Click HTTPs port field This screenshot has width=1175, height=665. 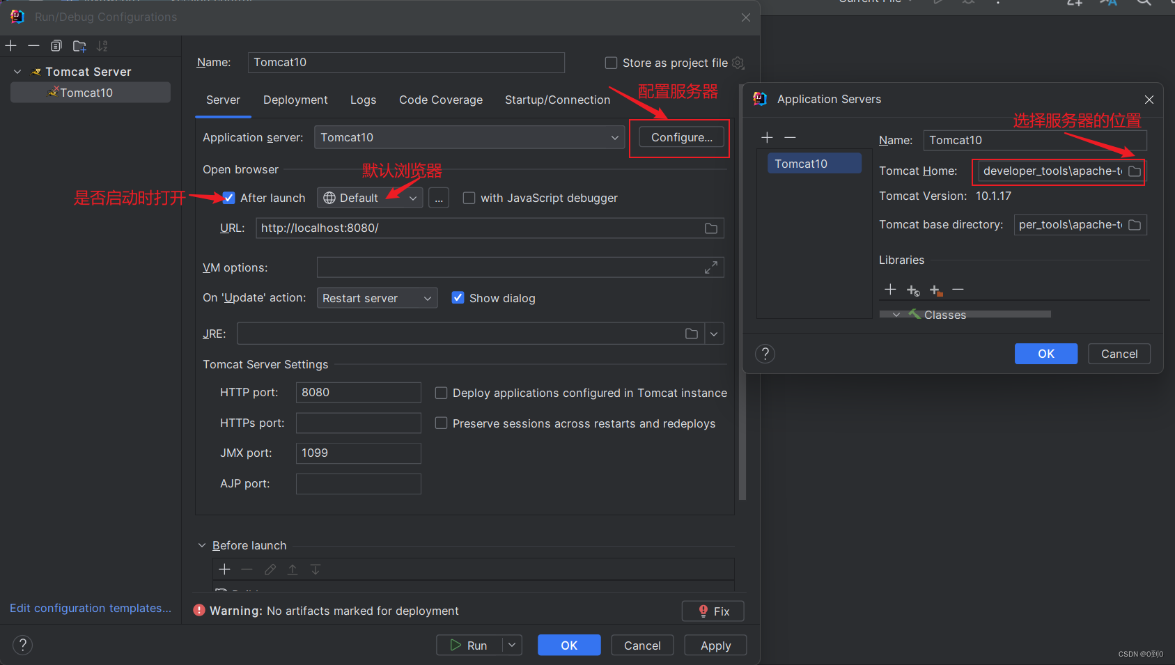pyautogui.click(x=359, y=423)
